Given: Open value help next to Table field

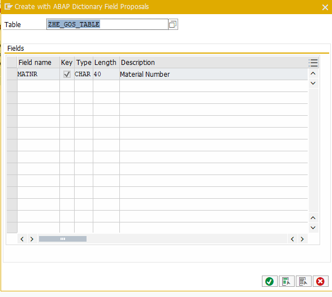Looking at the screenshot, I should click(x=173, y=24).
